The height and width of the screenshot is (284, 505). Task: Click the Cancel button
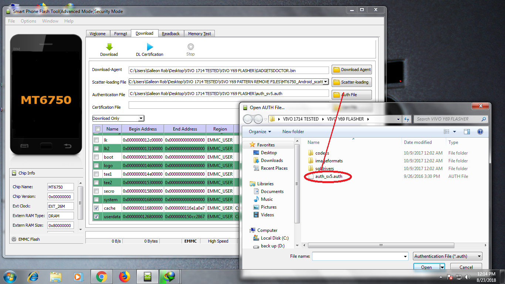click(x=466, y=267)
